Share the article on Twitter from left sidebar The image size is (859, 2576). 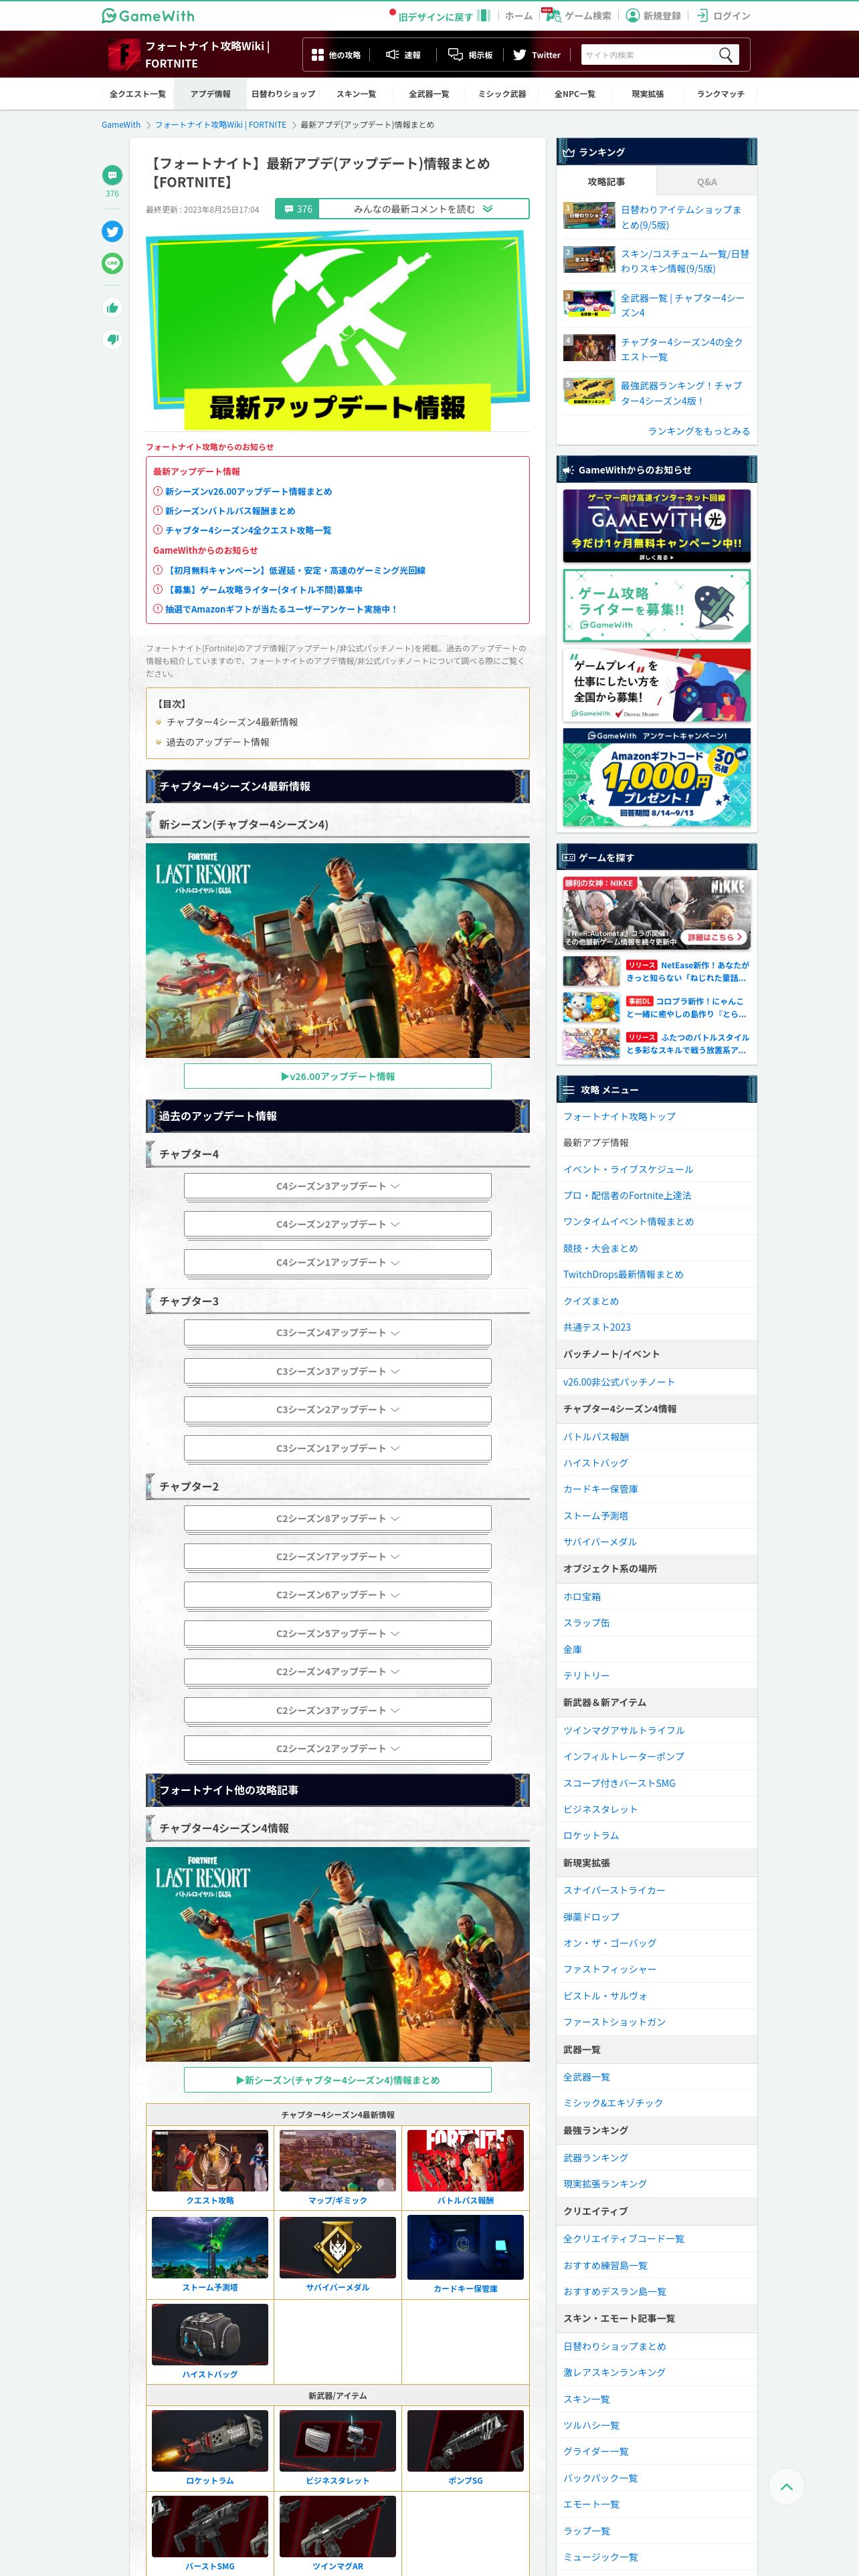(112, 231)
